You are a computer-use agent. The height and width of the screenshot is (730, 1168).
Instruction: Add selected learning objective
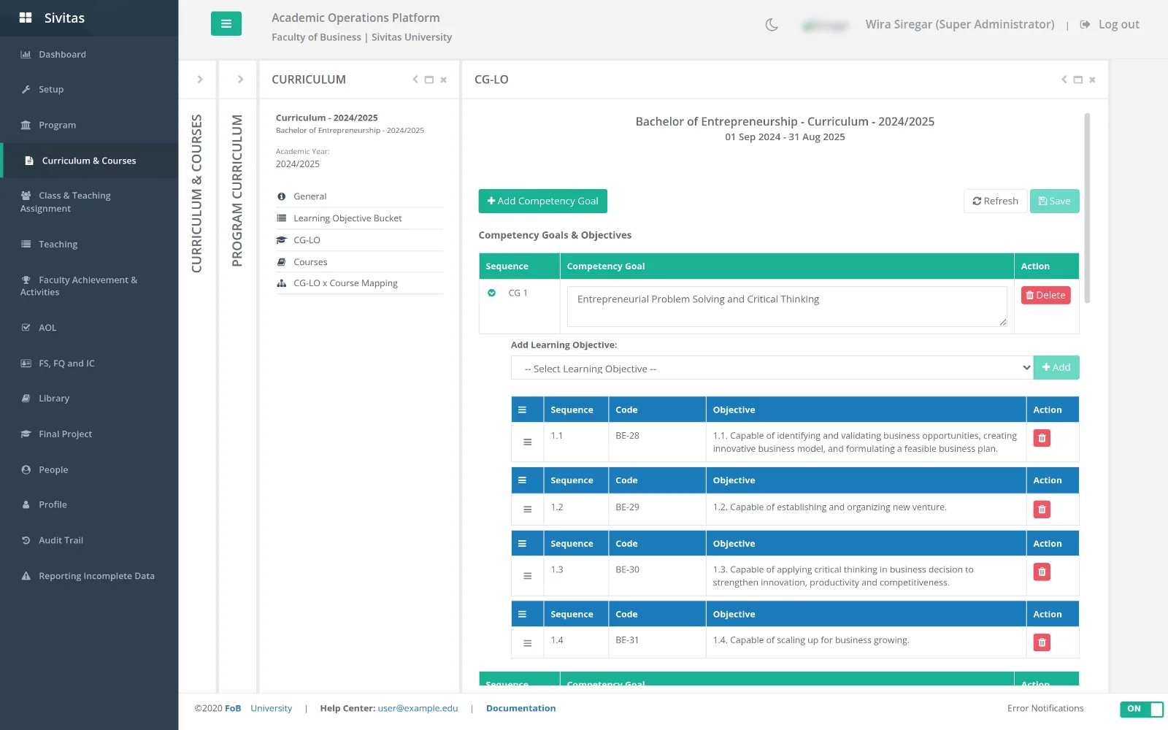click(1056, 367)
